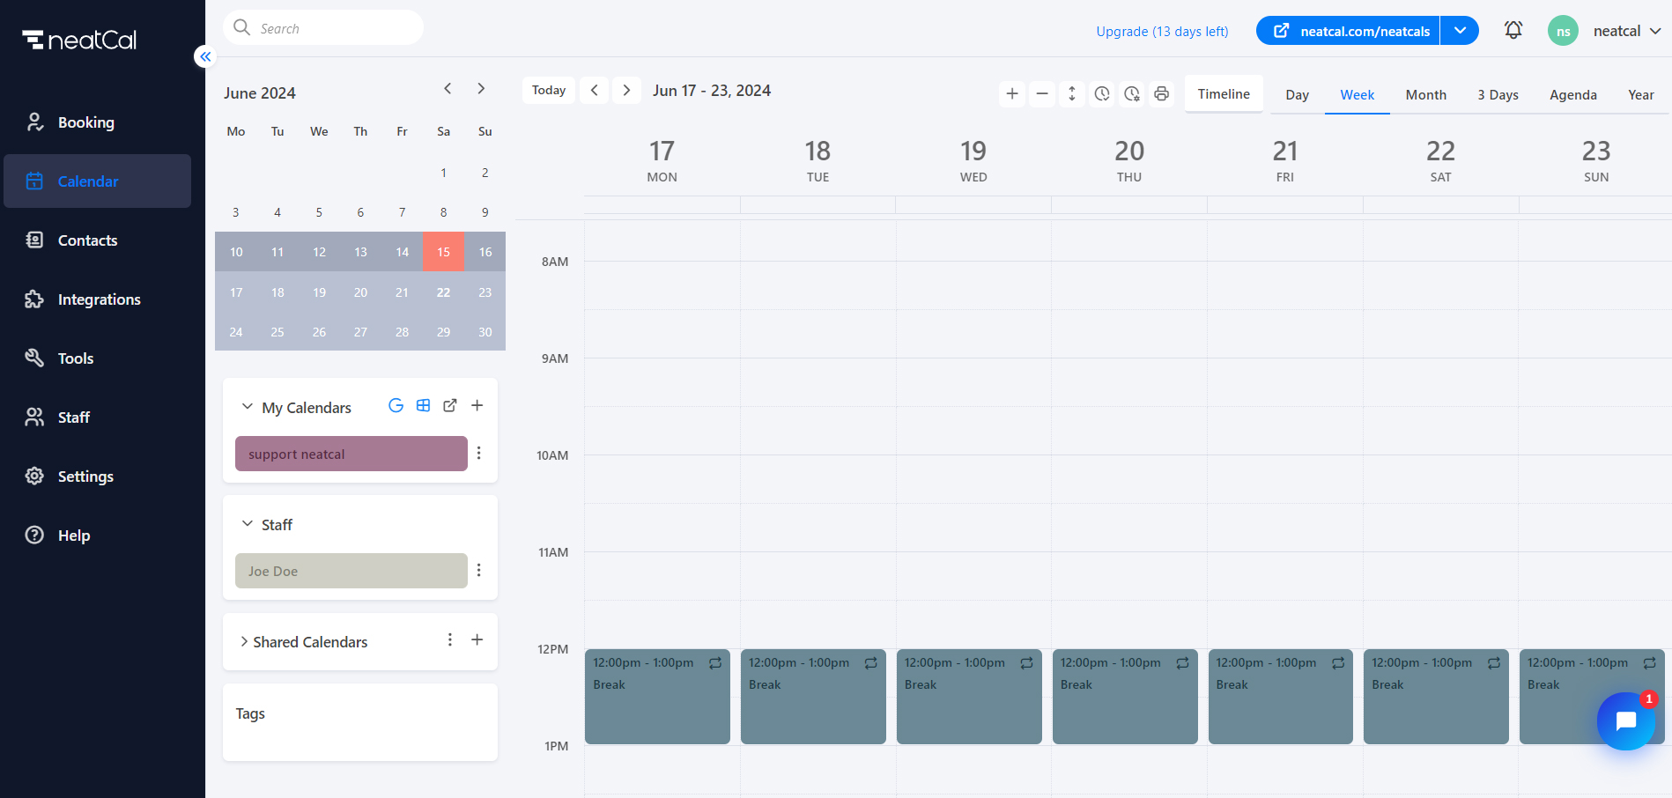Open the booking link dropdown arrow
This screenshot has width=1672, height=798.
point(1460,30)
